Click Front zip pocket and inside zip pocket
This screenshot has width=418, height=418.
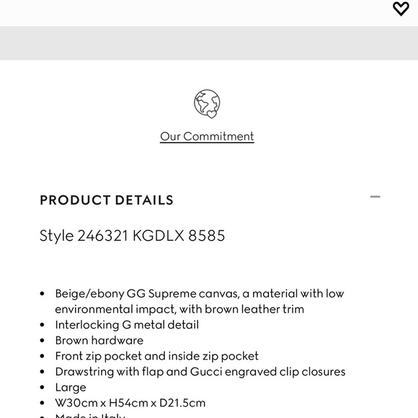pos(157,356)
